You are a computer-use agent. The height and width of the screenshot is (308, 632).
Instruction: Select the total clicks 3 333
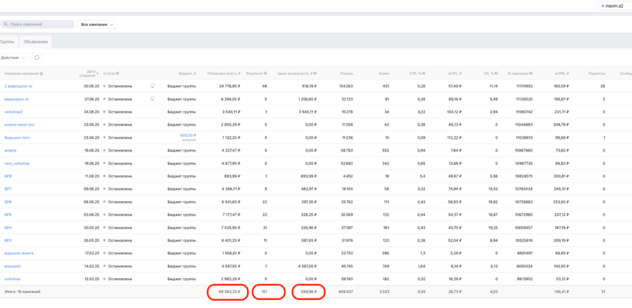point(384,292)
